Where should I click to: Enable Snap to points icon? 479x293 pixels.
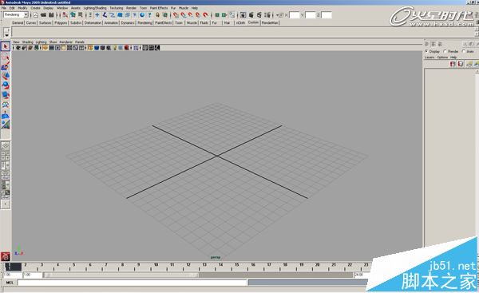click(x=190, y=14)
